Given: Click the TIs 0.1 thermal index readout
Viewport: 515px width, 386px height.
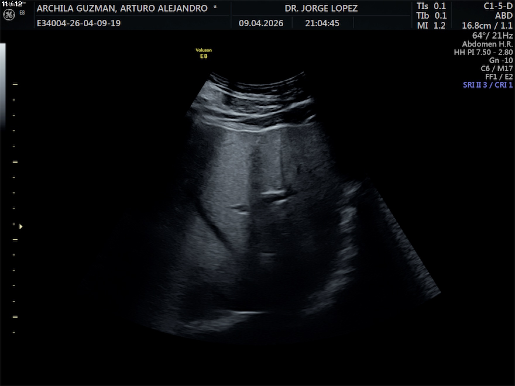Looking at the screenshot, I should point(431,6).
